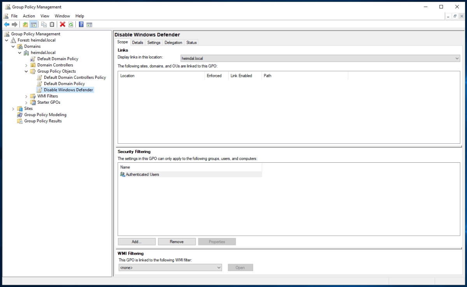Click the Sites node icon
The image size is (467, 287).
tap(20, 108)
